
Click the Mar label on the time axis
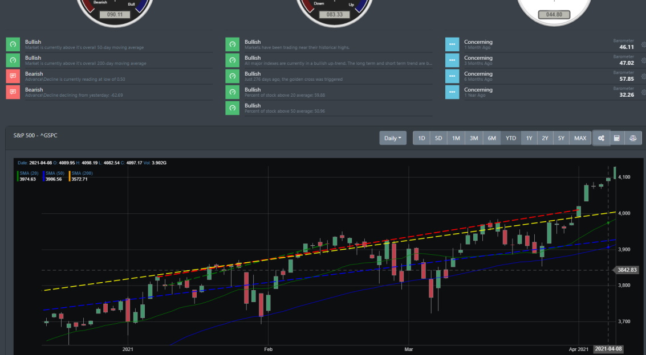click(x=409, y=350)
